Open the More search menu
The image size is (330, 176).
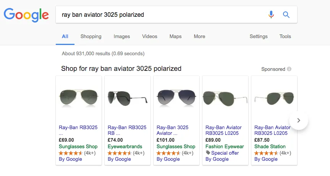coord(199,36)
